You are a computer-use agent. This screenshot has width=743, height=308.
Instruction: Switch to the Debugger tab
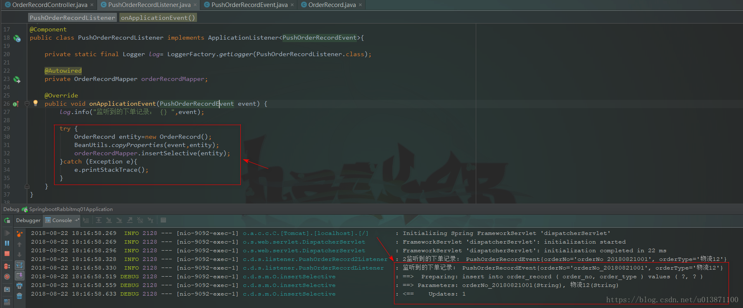[x=28, y=220]
